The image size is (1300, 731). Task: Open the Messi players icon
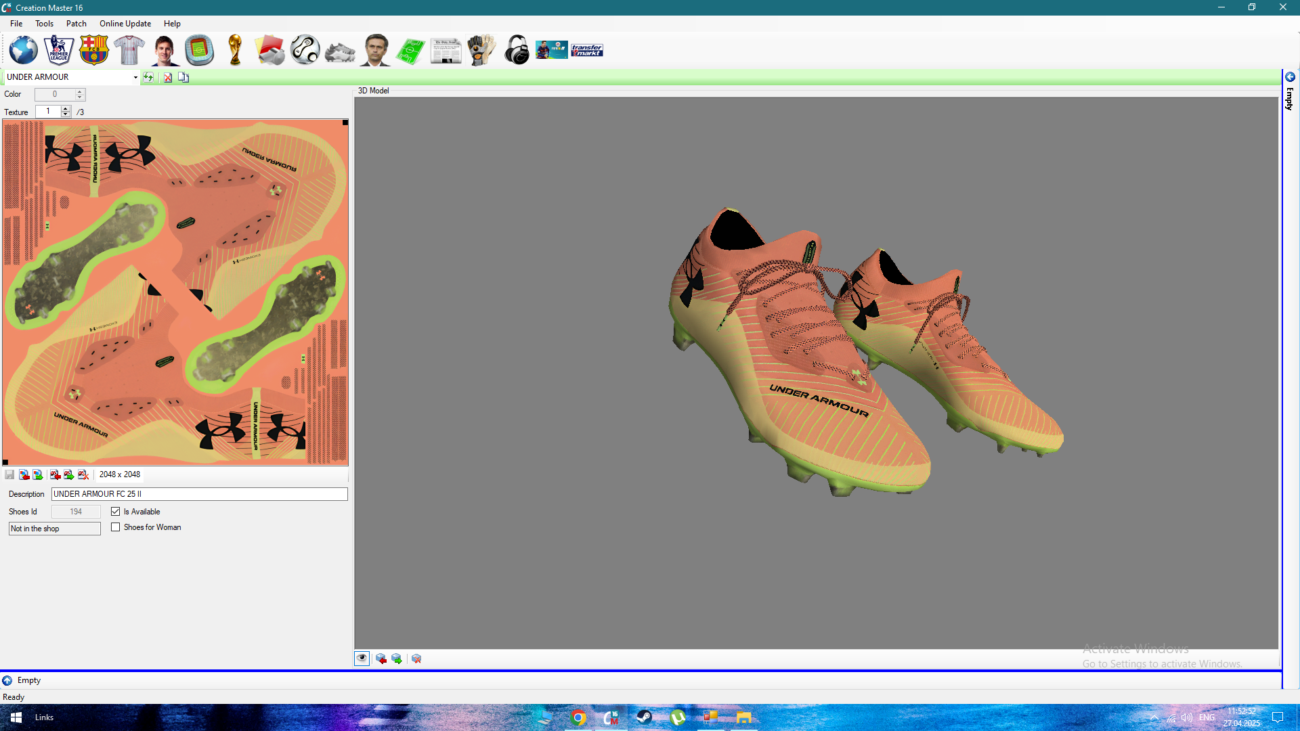coord(164,50)
